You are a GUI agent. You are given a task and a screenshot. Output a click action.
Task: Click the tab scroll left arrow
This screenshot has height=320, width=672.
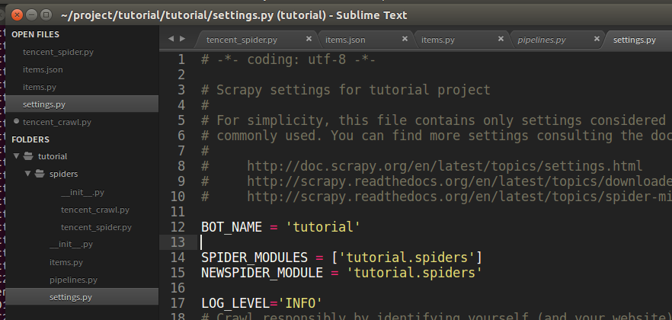(170, 39)
